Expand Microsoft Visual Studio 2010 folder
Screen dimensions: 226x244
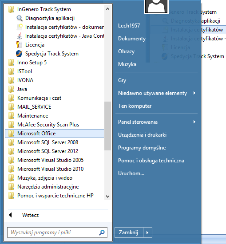[x=55, y=169]
